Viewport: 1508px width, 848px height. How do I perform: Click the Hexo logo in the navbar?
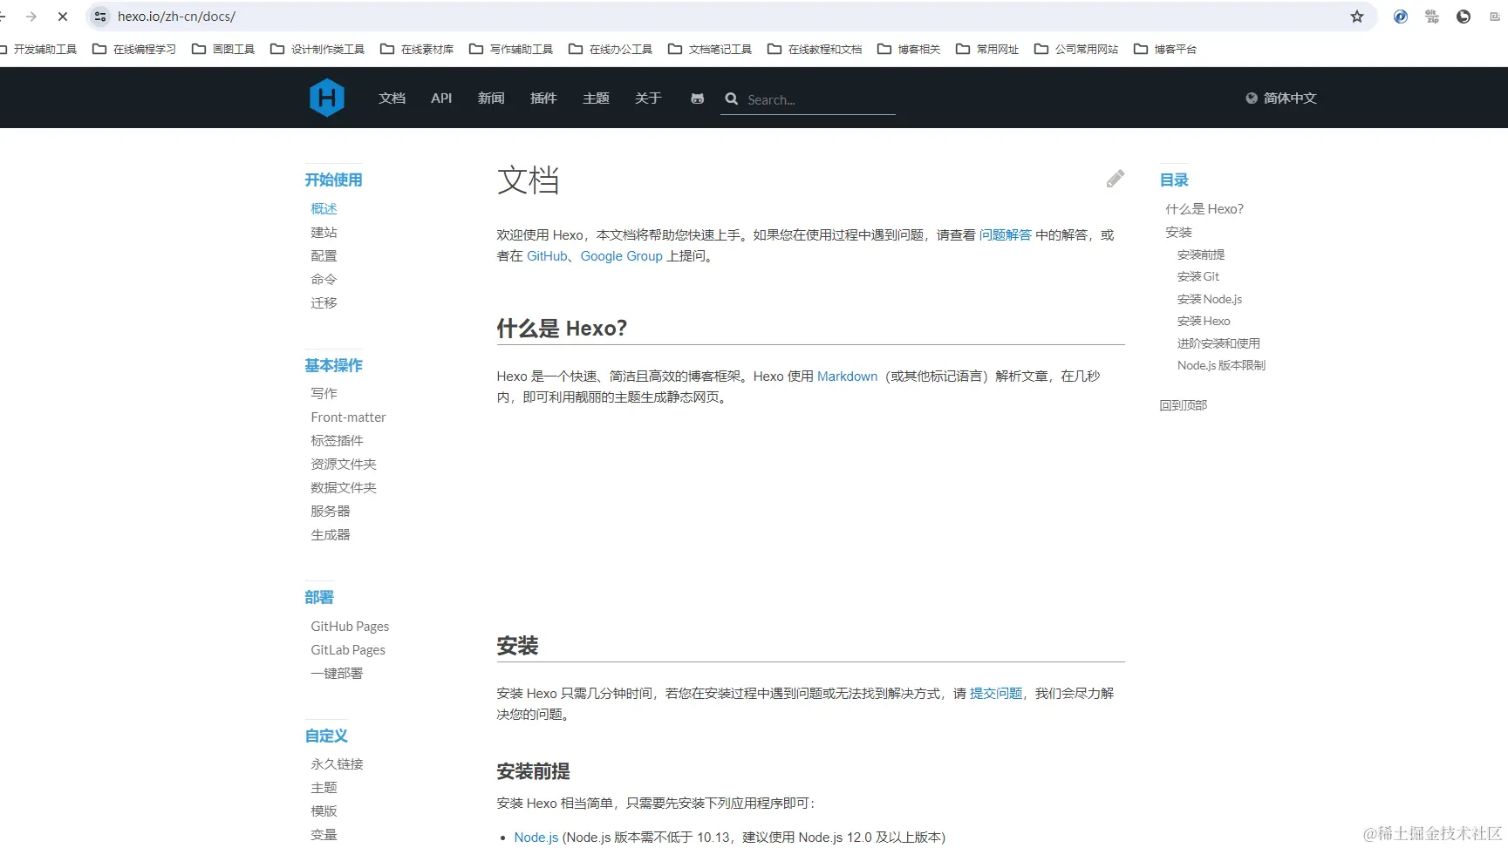coord(326,98)
